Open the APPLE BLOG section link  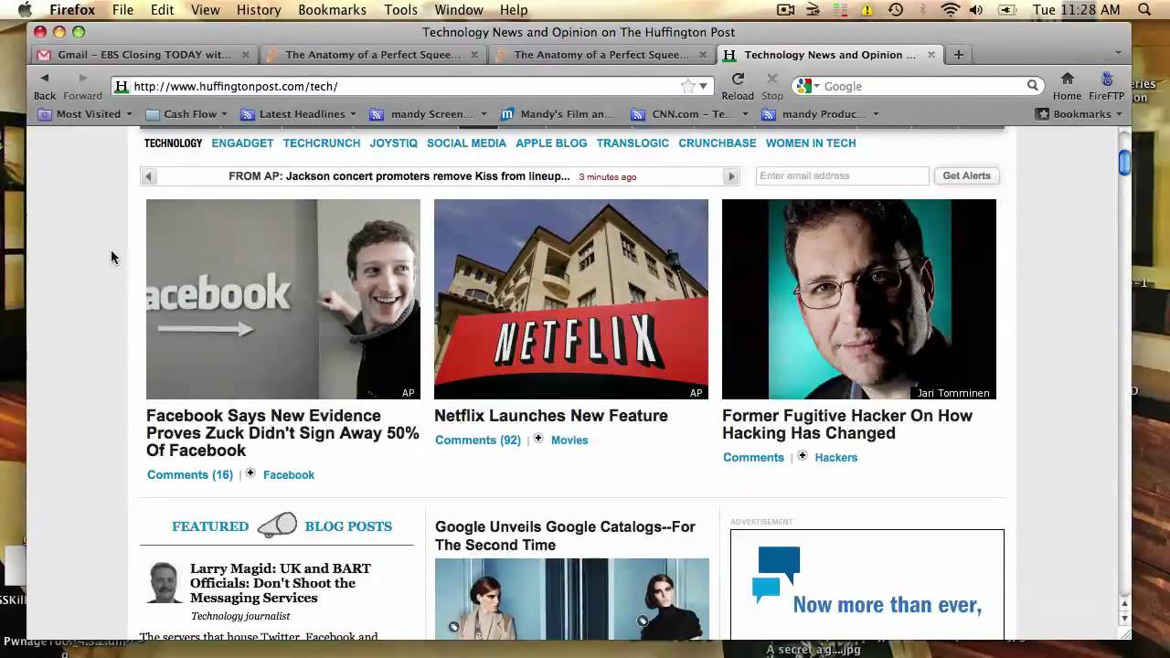pos(551,143)
